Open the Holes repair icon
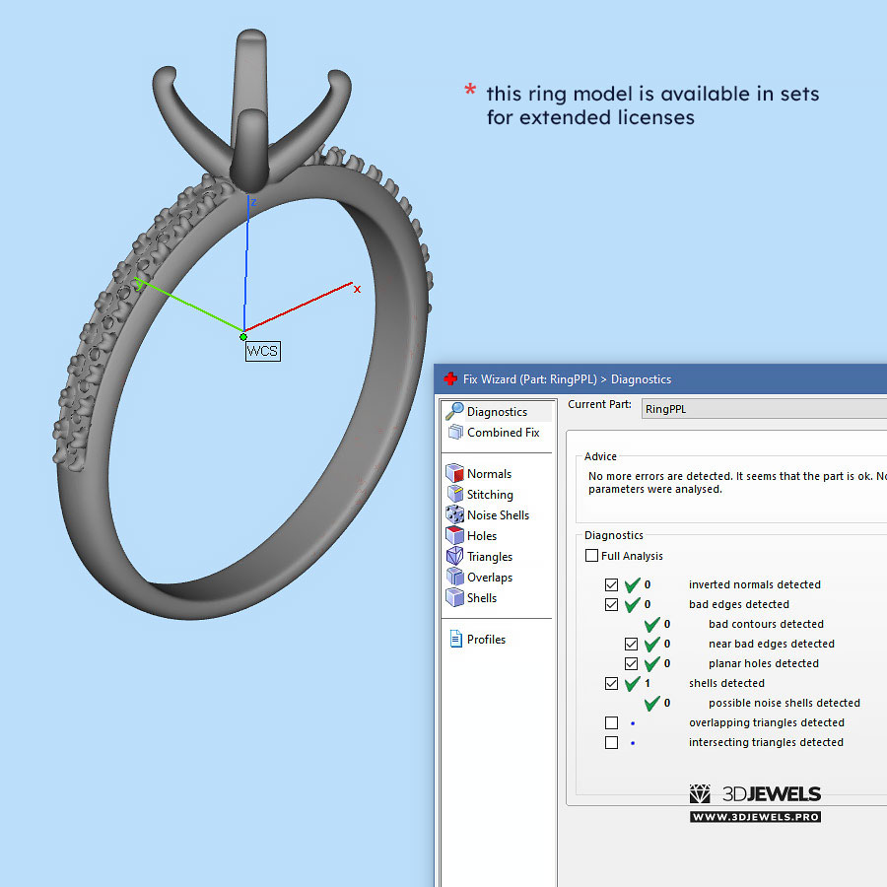887x887 pixels. (x=454, y=536)
